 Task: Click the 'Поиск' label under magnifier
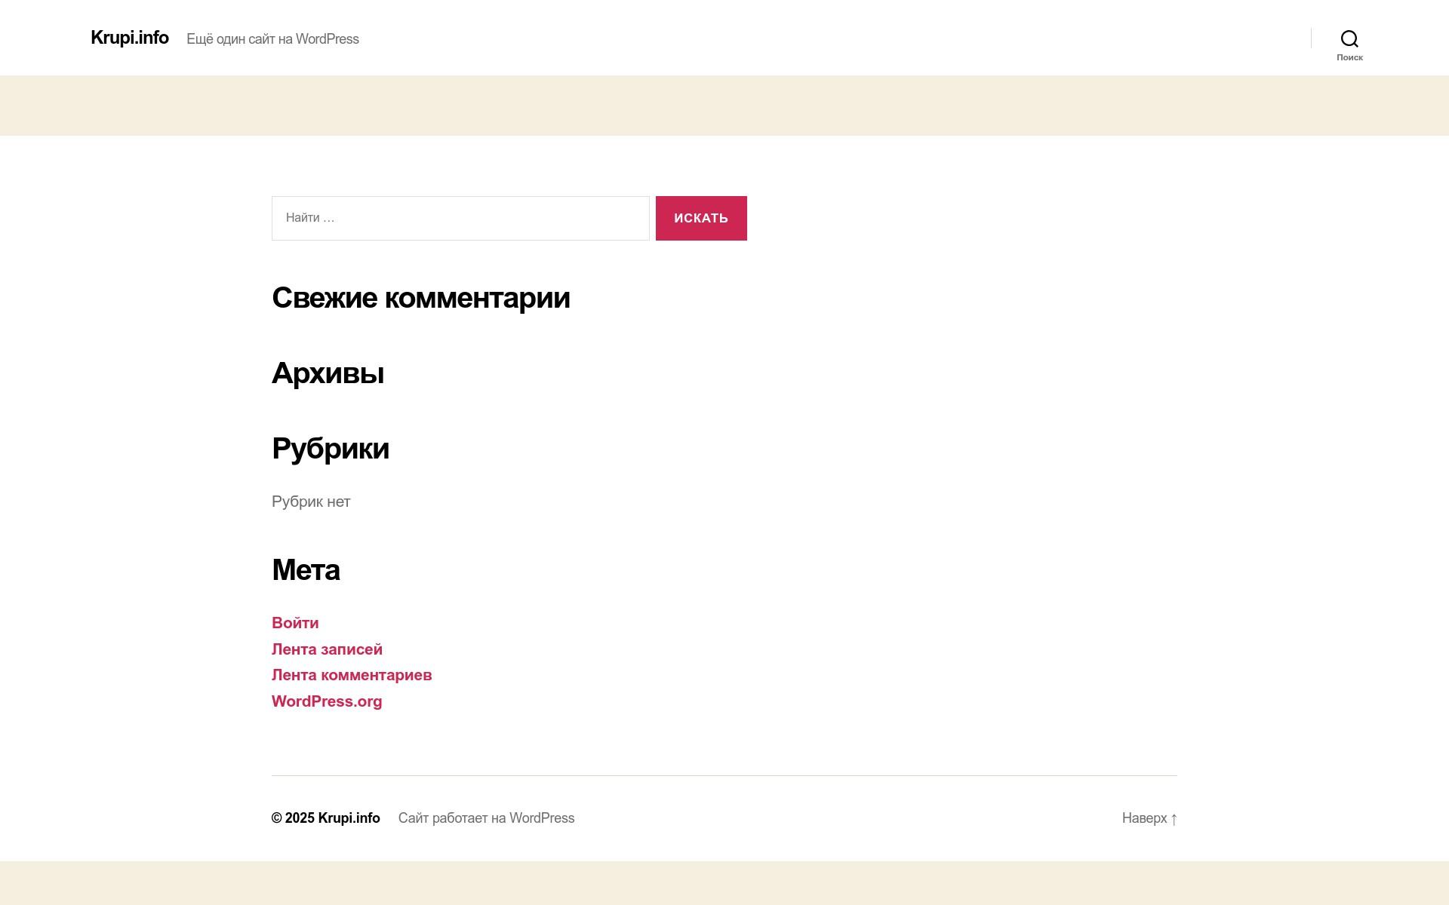click(1349, 58)
